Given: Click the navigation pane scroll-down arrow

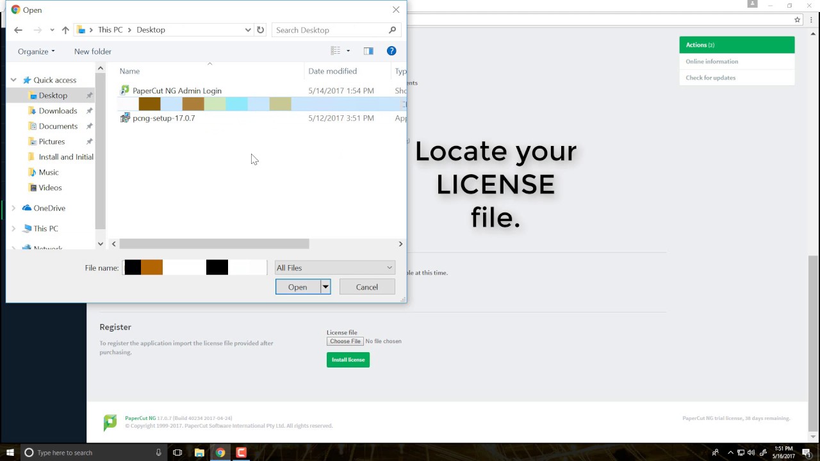Looking at the screenshot, I should pyautogui.click(x=100, y=244).
